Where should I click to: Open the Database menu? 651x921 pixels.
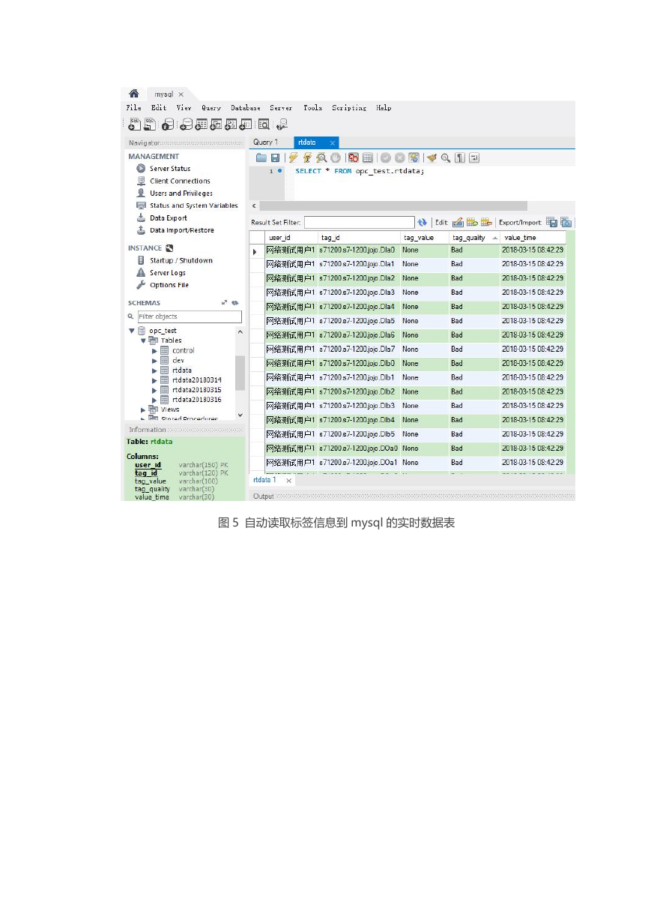(246, 108)
